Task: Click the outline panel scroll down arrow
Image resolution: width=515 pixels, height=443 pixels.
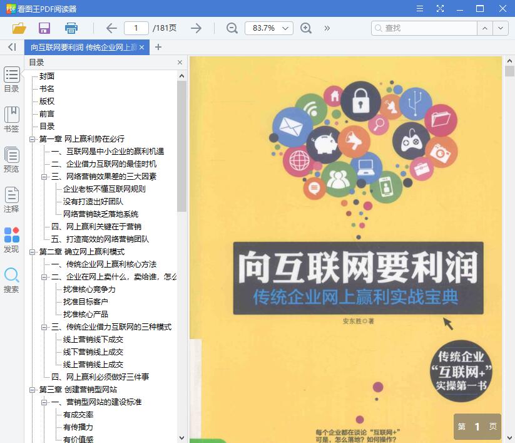Action: [181, 438]
